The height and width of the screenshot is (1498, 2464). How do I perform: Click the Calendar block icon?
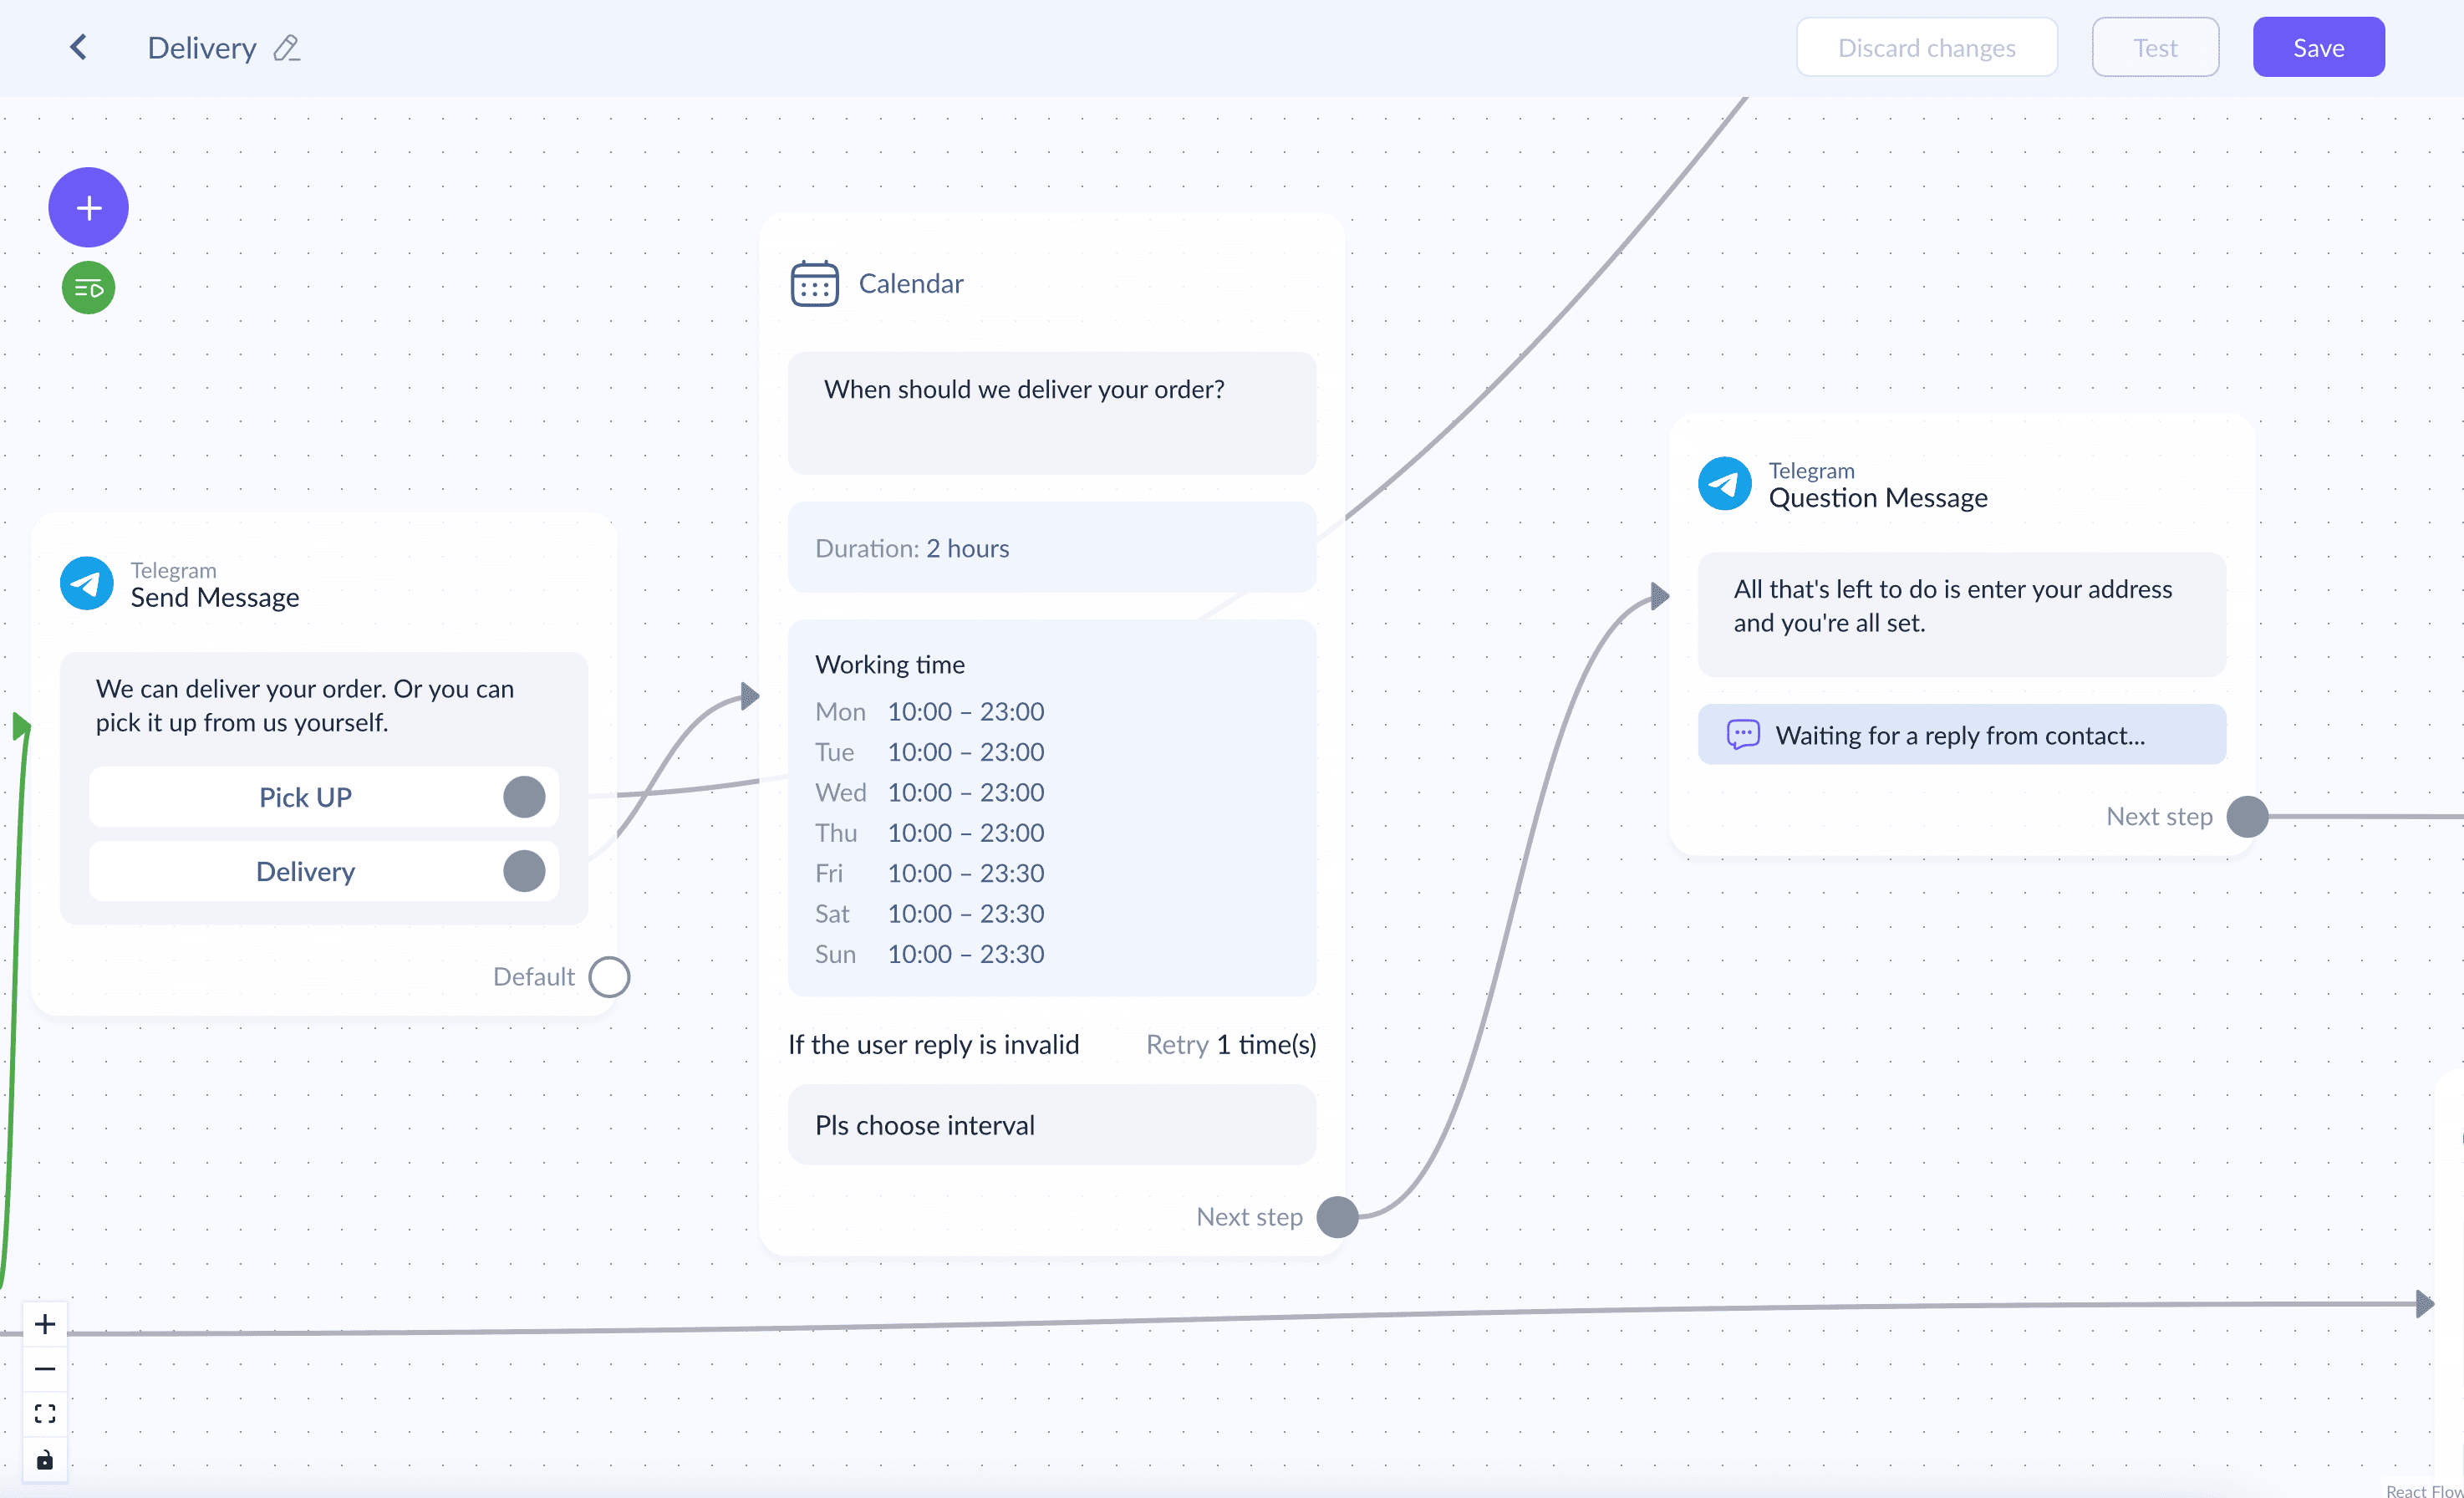(814, 283)
